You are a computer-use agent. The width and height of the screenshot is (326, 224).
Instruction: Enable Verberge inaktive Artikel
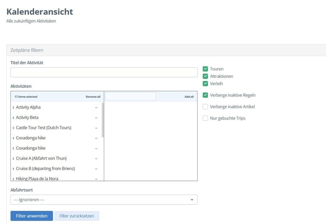[x=205, y=107]
